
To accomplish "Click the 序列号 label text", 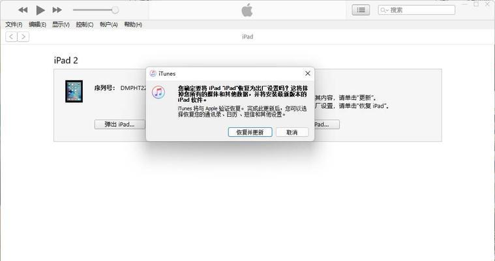I will coord(104,88).
